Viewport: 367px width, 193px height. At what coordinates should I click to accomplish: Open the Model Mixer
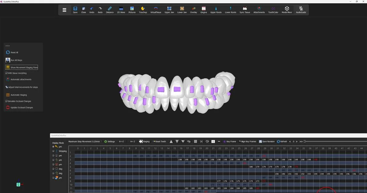[287, 10]
